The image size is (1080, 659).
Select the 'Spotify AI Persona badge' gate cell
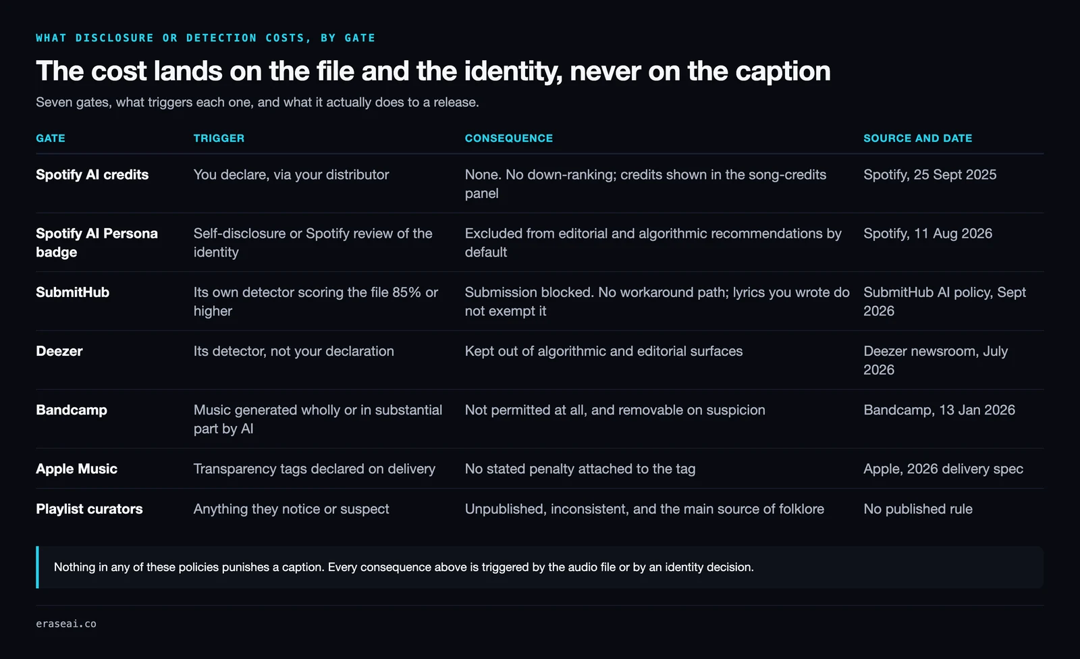click(97, 242)
